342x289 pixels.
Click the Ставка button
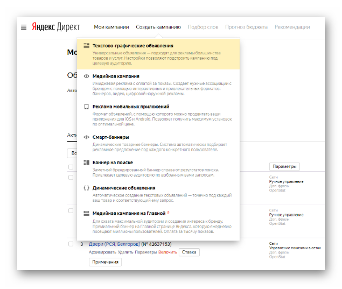pyautogui.click(x=189, y=252)
